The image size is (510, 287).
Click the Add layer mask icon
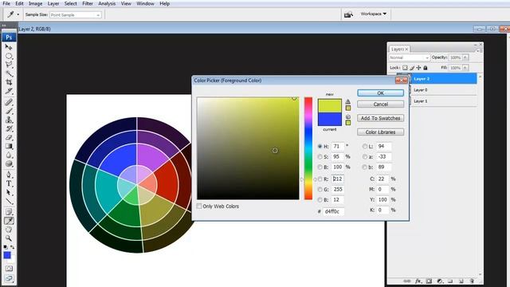coord(429,281)
